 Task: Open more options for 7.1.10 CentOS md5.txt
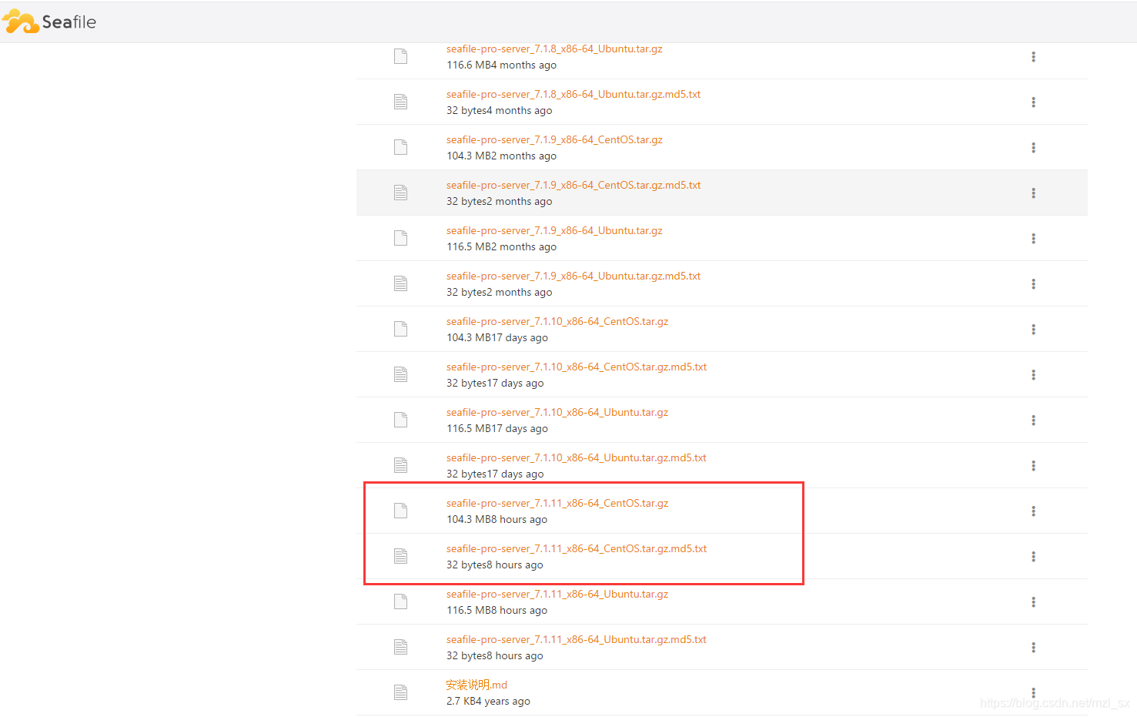pos(1033,375)
